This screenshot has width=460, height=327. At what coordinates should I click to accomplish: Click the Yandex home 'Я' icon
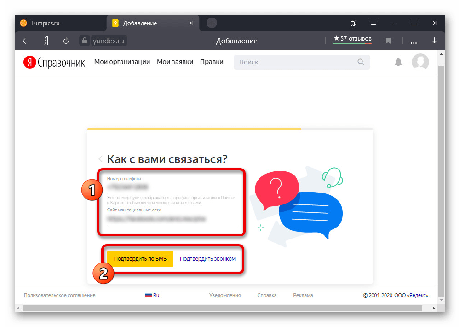click(x=46, y=41)
